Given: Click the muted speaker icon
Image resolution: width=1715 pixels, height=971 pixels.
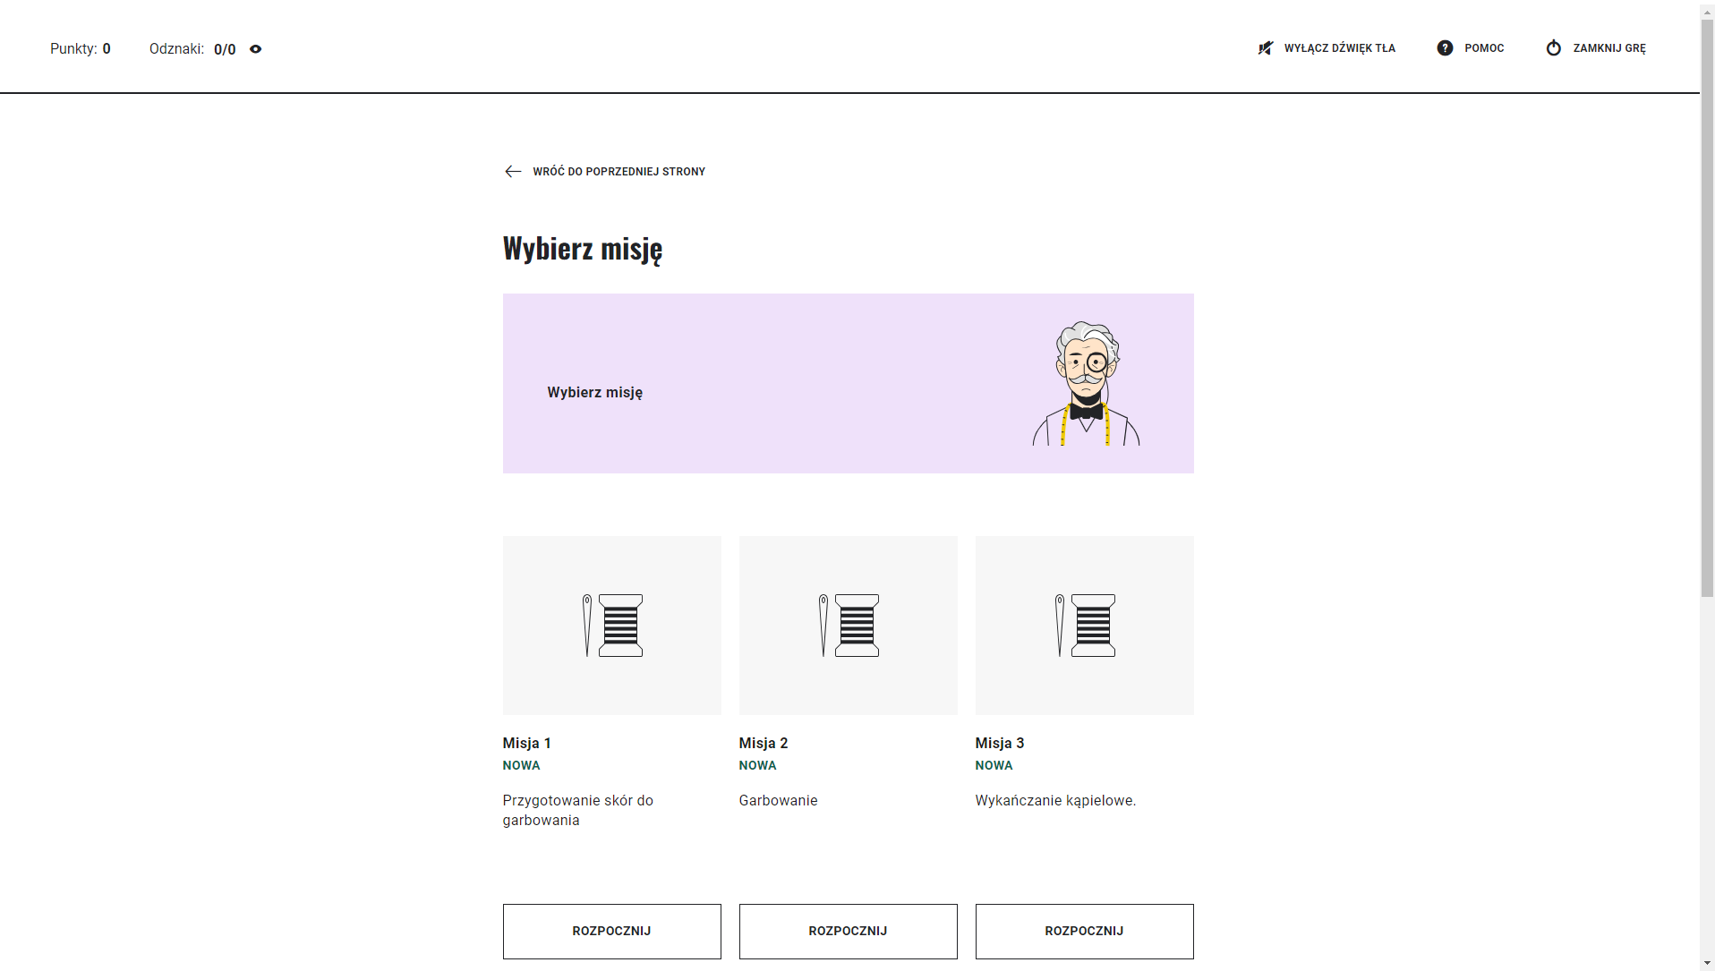Looking at the screenshot, I should (1265, 48).
